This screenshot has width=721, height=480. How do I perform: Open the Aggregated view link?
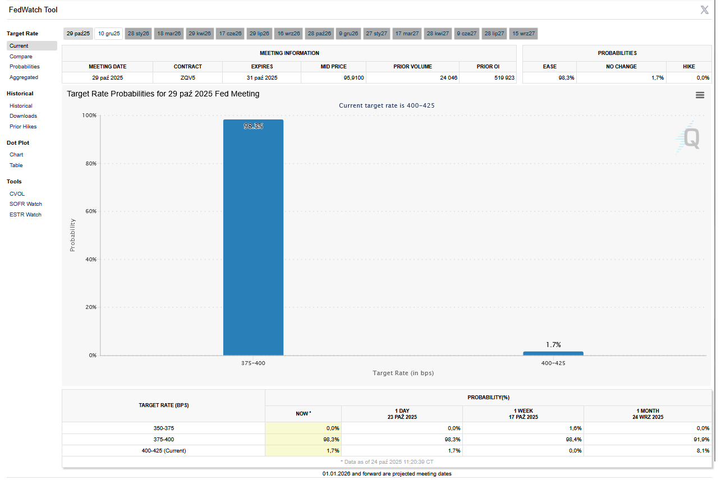[x=24, y=77]
